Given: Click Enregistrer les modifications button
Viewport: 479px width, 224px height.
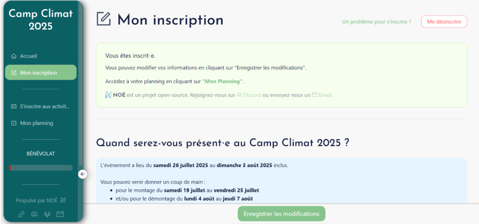Looking at the screenshot, I should click(x=281, y=214).
